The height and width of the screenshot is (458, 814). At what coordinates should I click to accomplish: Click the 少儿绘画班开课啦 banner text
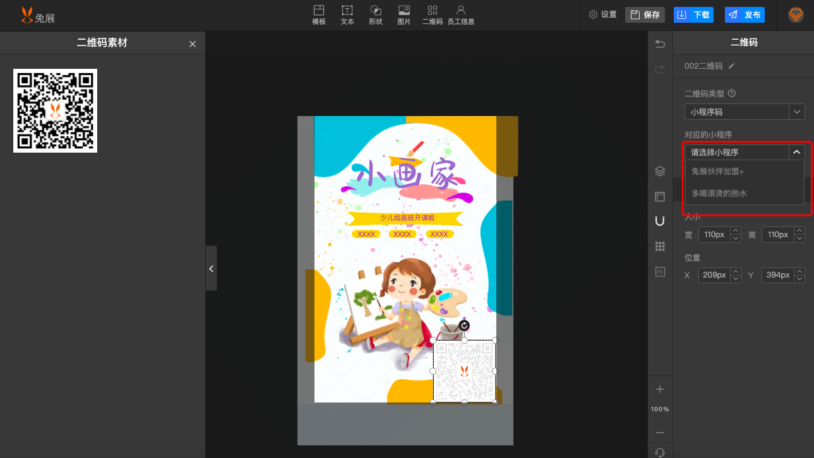407,218
